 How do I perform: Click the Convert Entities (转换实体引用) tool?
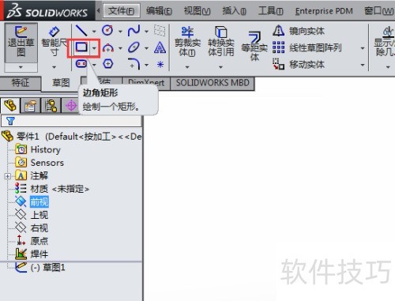[x=221, y=42]
